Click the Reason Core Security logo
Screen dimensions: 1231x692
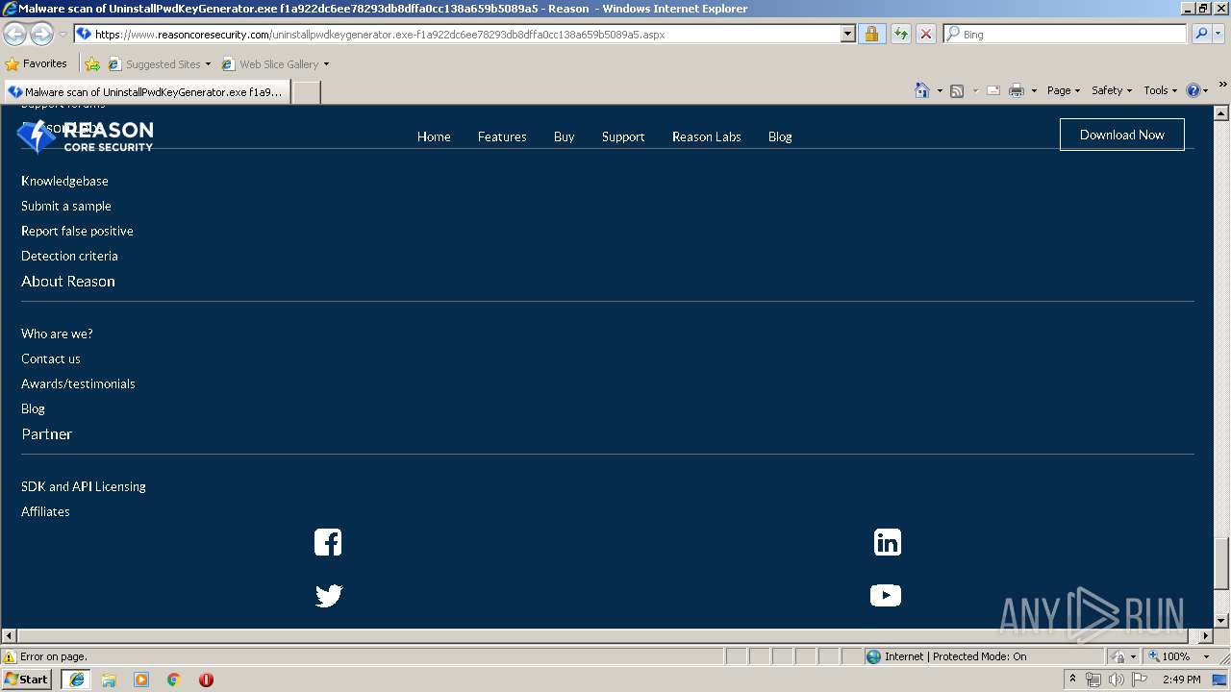coord(86,136)
